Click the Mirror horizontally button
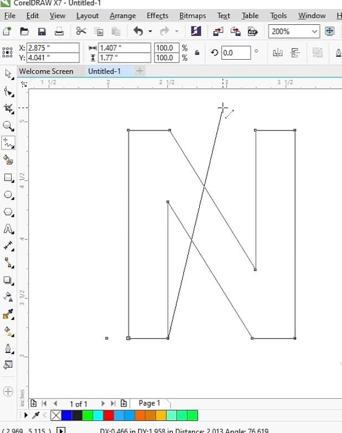342x433 pixels. pos(277,53)
